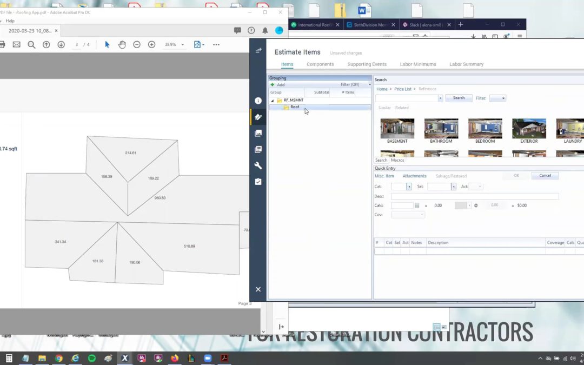Switch to the Components tab
Image resolution: width=584 pixels, height=365 pixels.
coord(320,64)
